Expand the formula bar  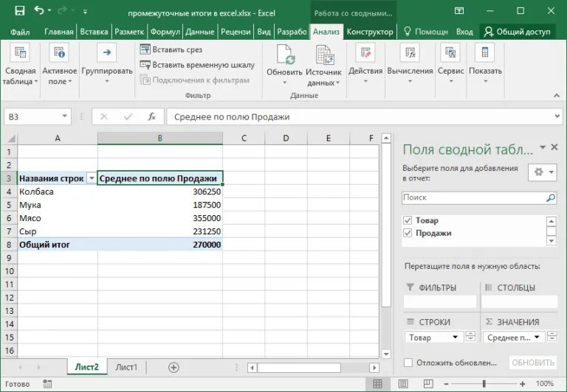(557, 116)
